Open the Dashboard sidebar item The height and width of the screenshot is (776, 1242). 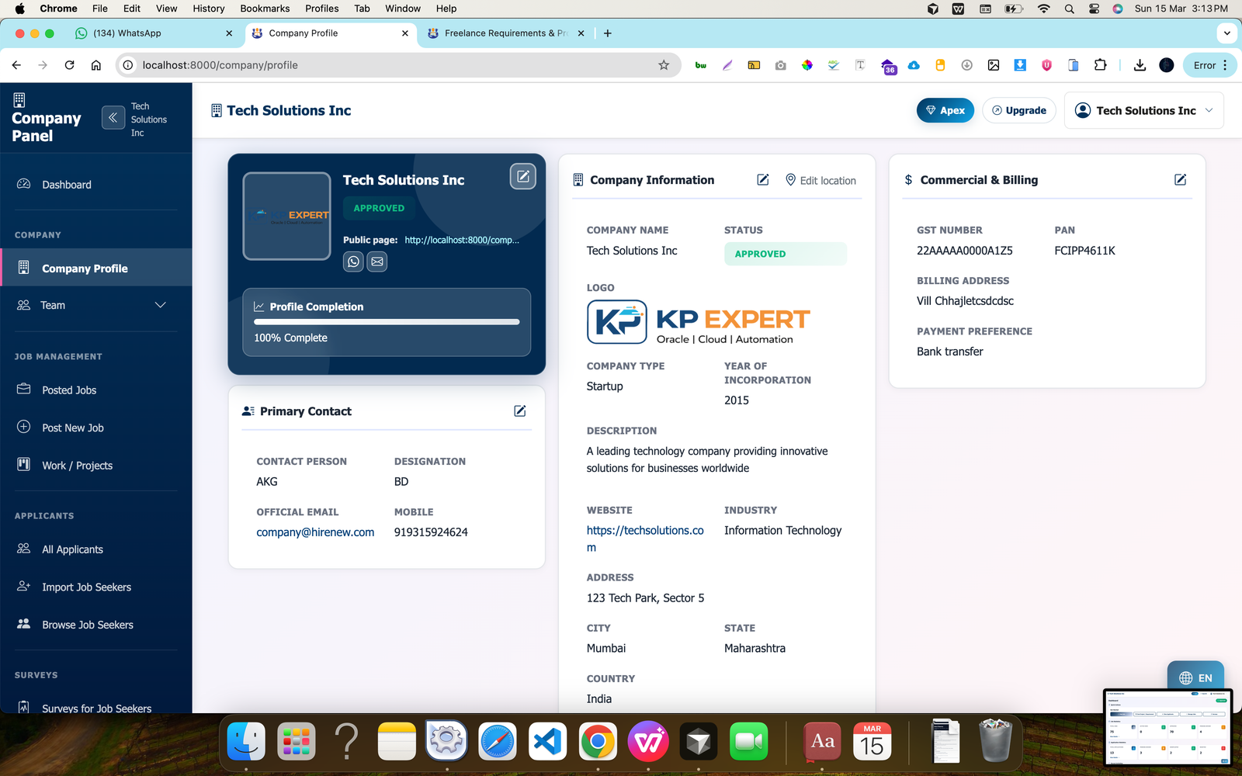click(x=67, y=185)
